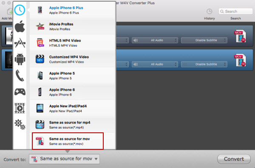Select Apple New iPad/iPad4 preset
Image resolution: width=255 pixels, height=168 pixels.
[x=73, y=109]
